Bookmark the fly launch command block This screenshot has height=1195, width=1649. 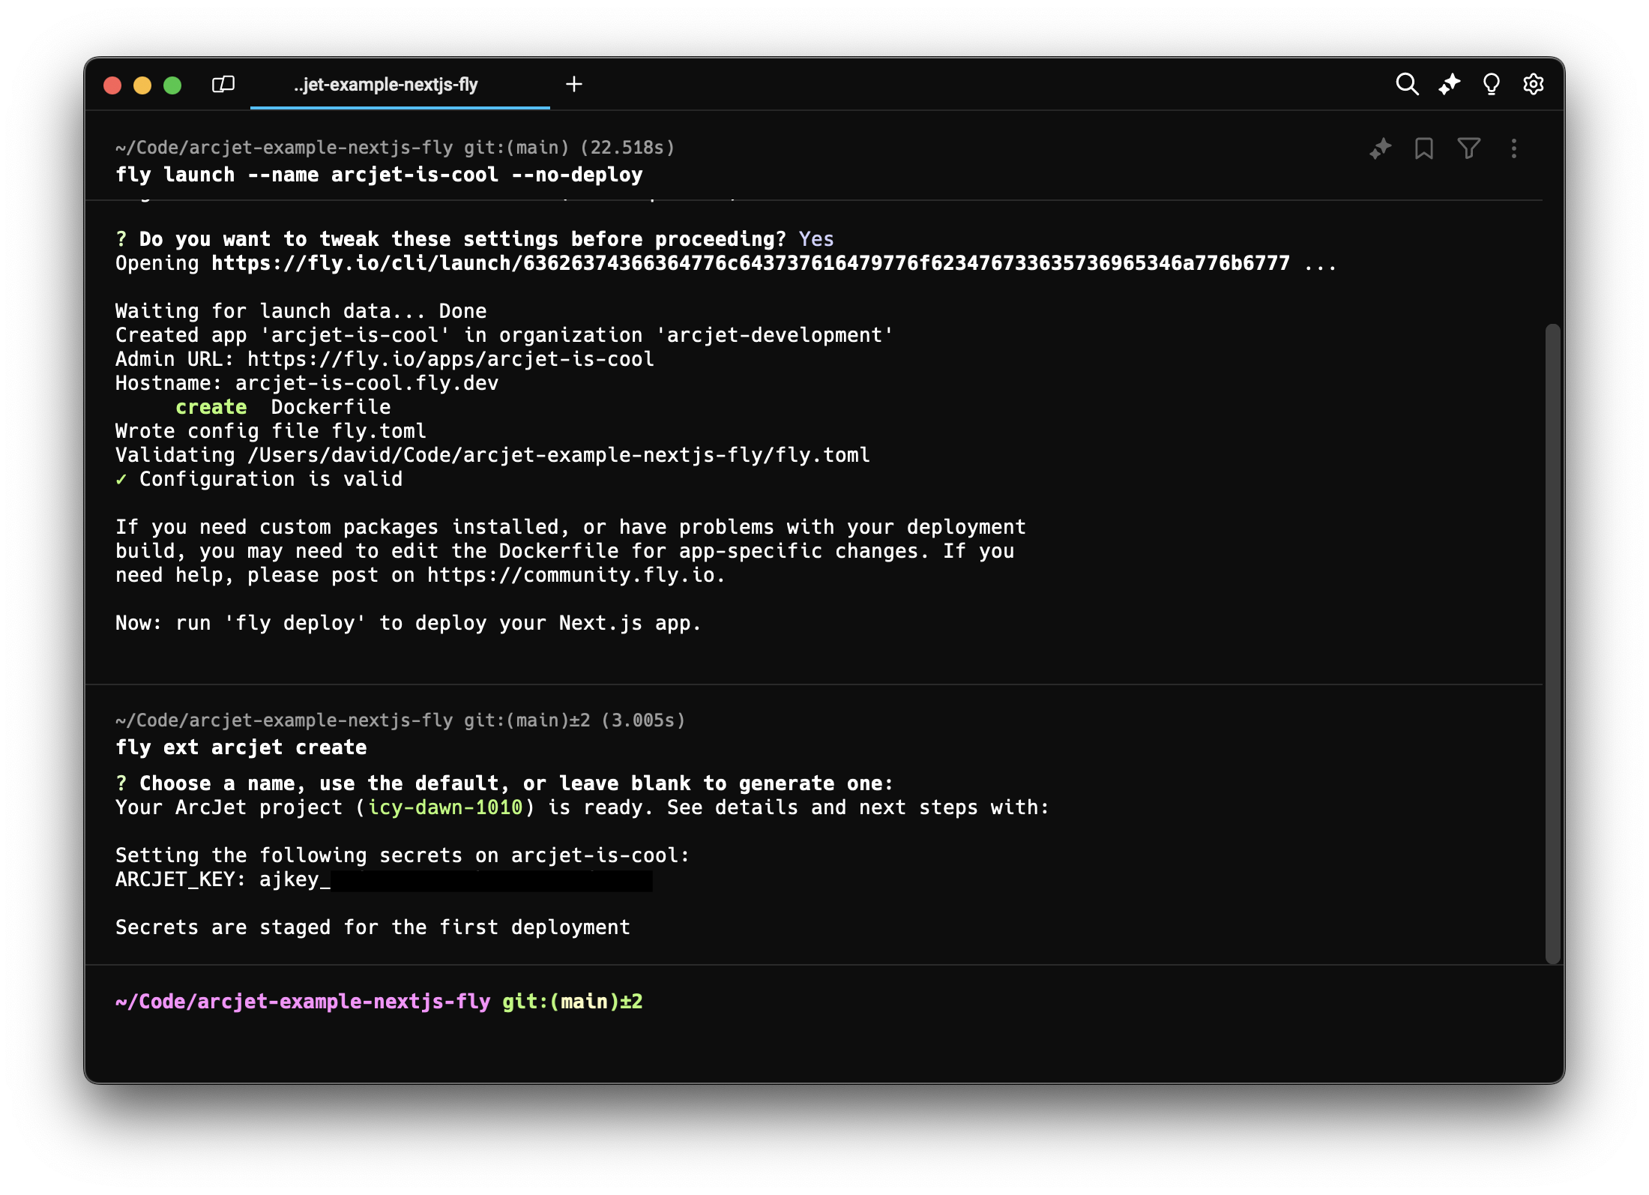click(x=1423, y=148)
